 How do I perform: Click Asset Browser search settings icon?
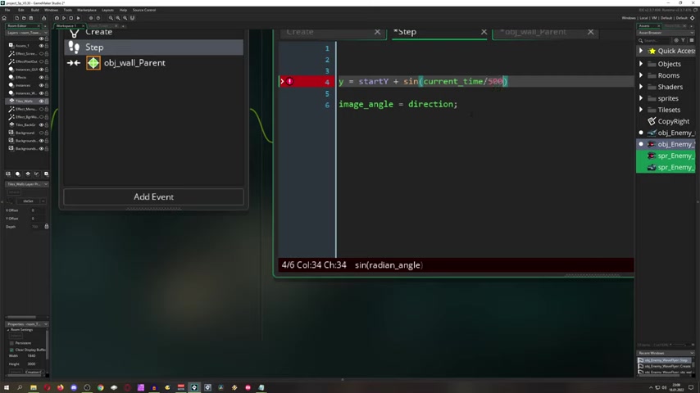click(x=676, y=40)
